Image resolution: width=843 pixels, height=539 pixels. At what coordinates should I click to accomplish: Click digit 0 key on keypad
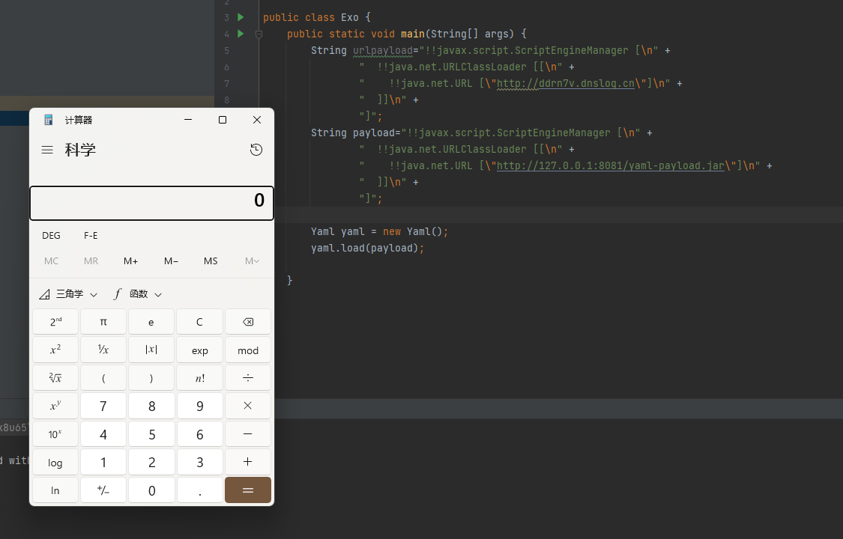point(151,490)
